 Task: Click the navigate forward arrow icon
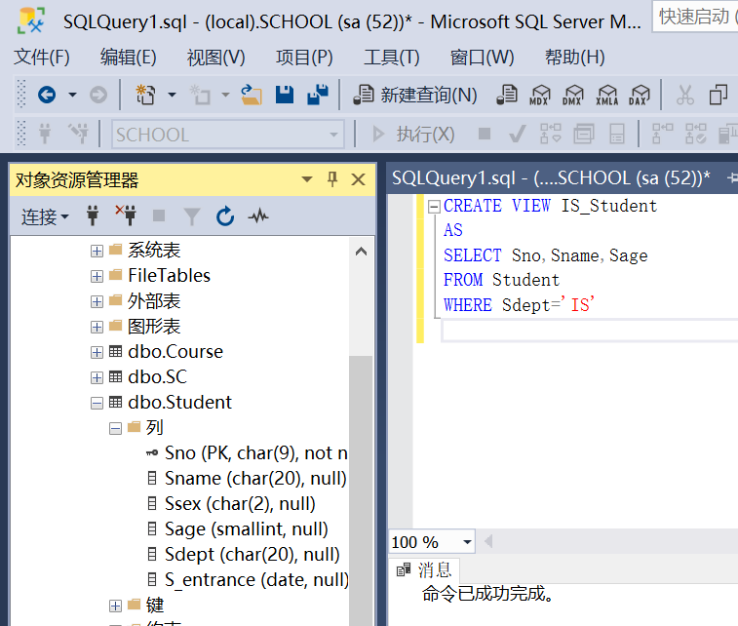click(x=98, y=95)
